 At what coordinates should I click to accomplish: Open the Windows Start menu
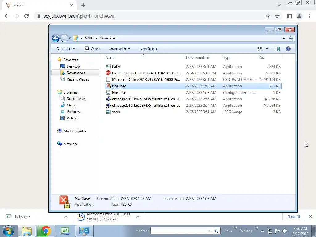[8, 231]
